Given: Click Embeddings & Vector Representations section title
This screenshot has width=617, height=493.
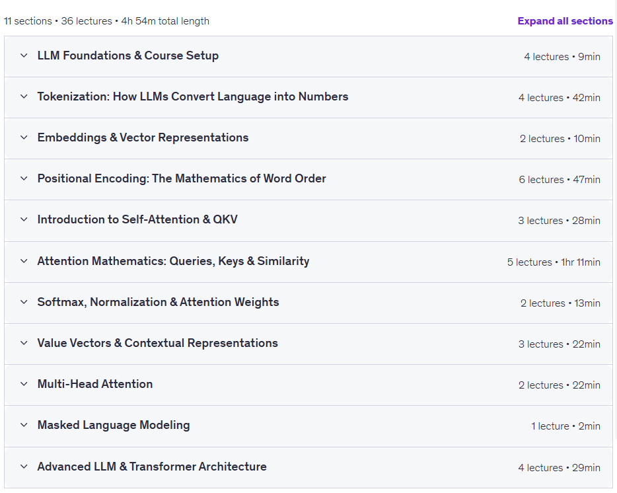Looking at the screenshot, I should coord(143,137).
